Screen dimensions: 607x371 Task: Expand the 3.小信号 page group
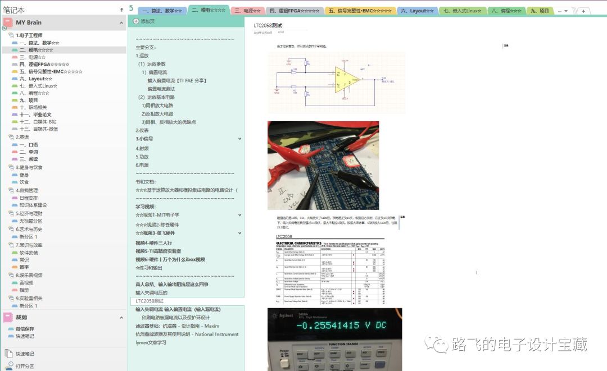click(239, 138)
